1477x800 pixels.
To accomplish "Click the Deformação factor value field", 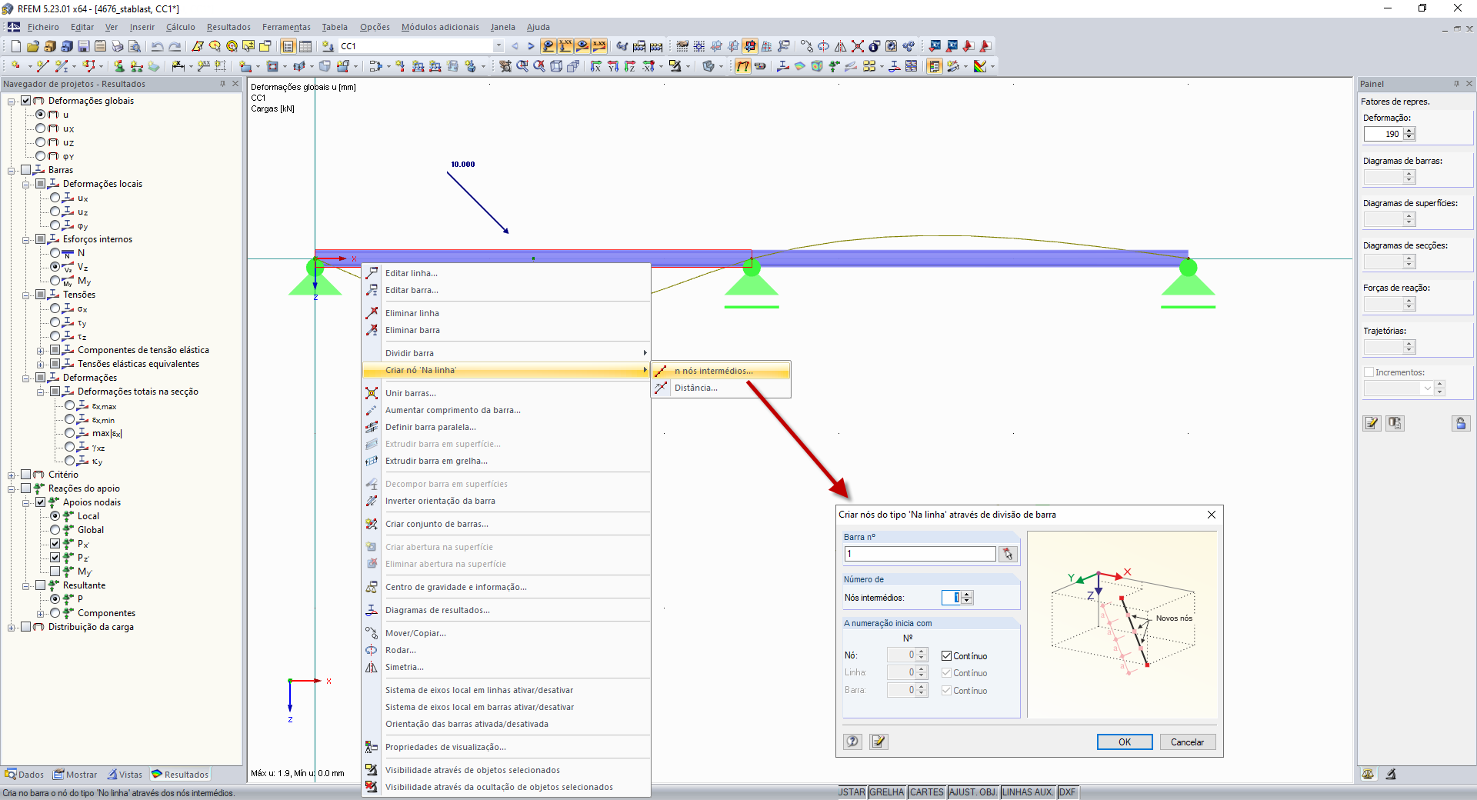I will click(1383, 134).
